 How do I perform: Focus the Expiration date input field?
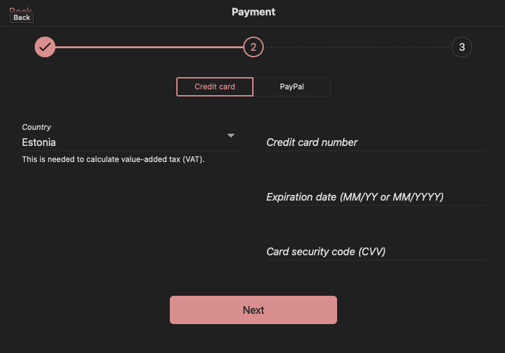pyautogui.click(x=376, y=197)
